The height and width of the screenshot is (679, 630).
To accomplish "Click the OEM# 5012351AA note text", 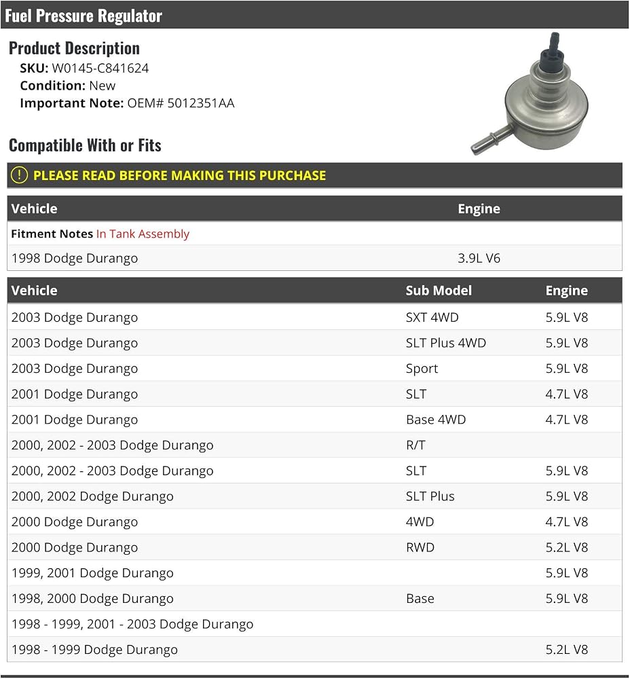I will 181,103.
